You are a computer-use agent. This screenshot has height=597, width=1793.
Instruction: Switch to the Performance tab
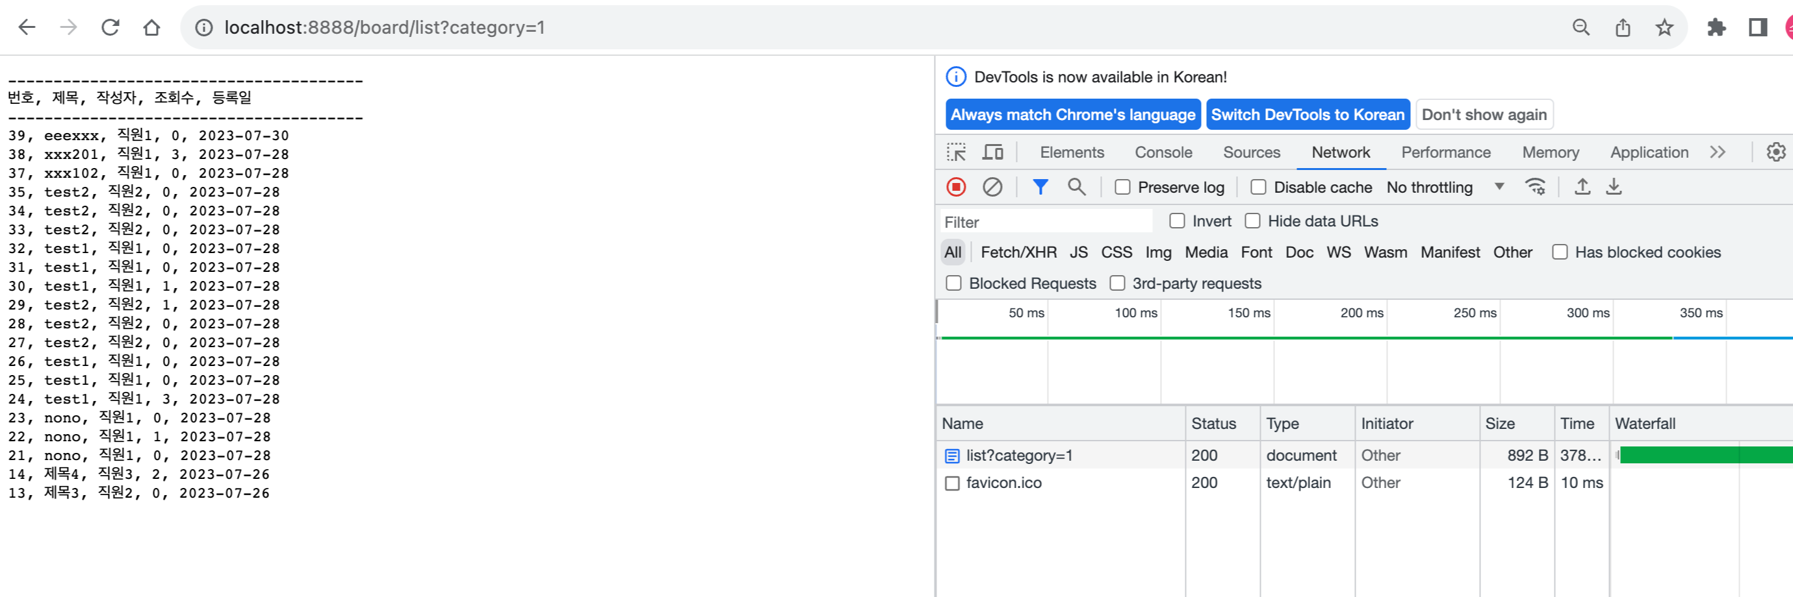[1446, 152]
